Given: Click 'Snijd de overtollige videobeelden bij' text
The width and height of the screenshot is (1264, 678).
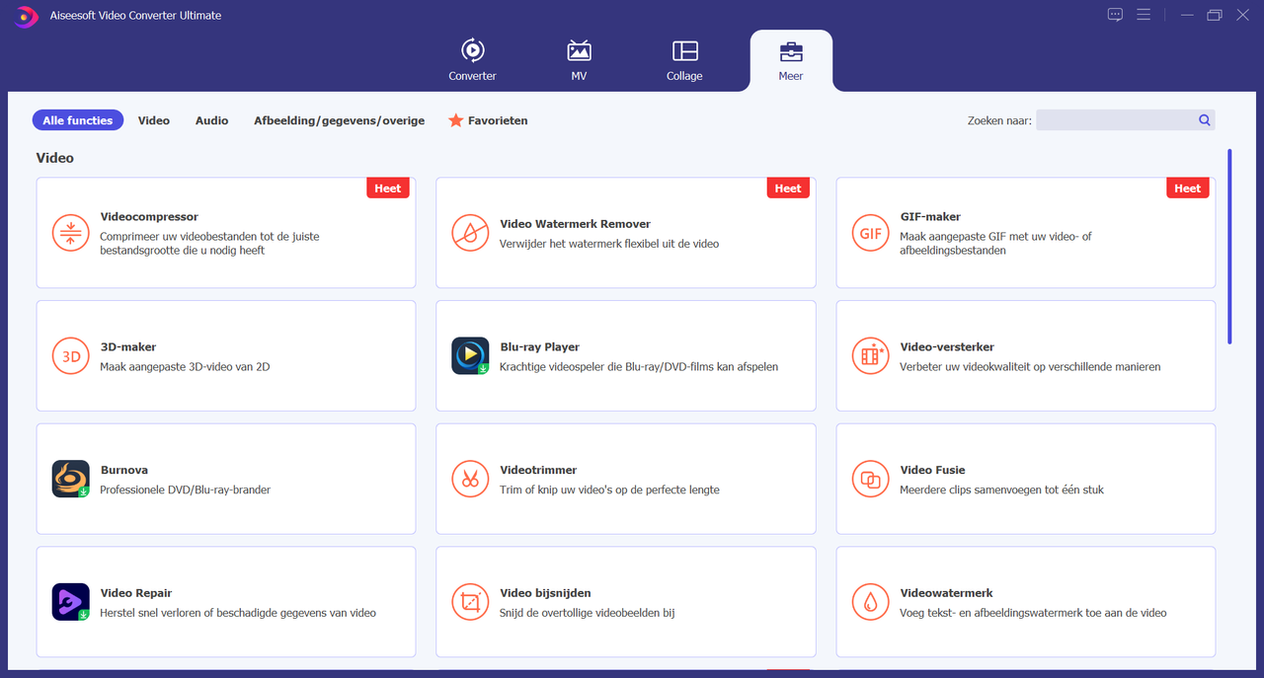Looking at the screenshot, I should 588,613.
